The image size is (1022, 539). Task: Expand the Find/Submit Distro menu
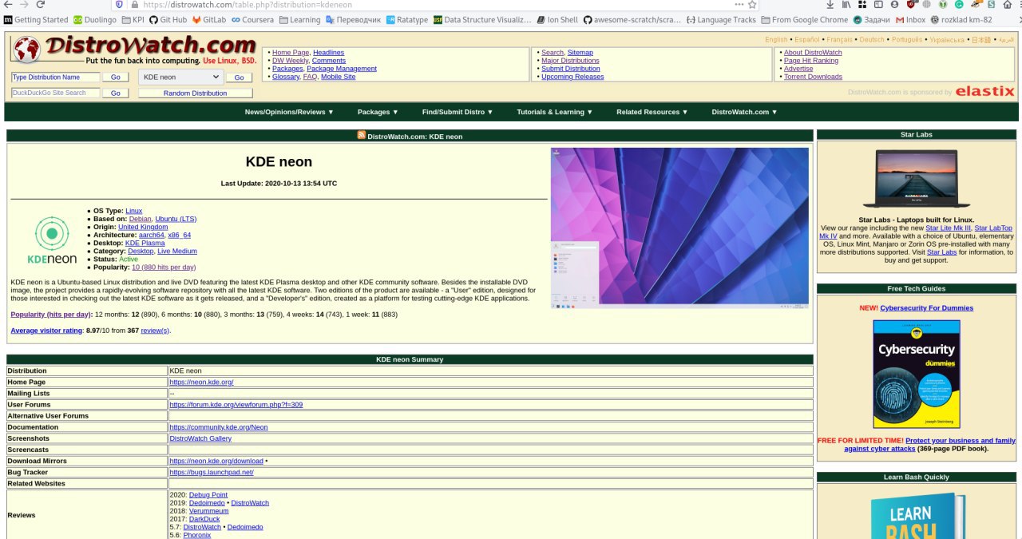tap(458, 112)
